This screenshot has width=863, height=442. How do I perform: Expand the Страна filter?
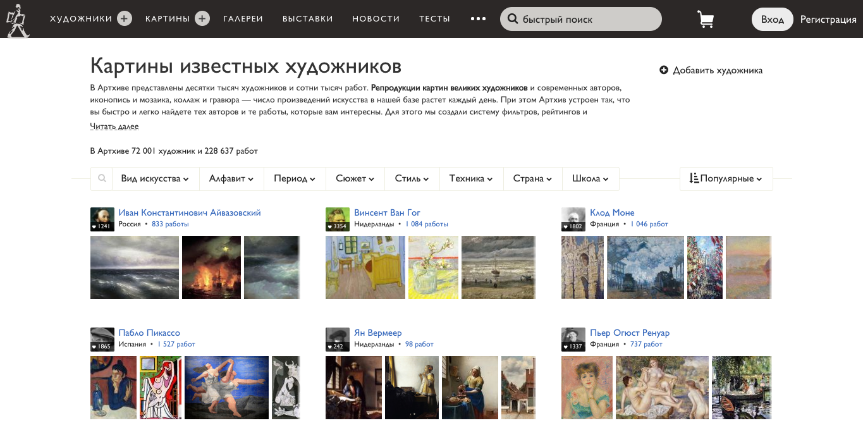tap(533, 179)
